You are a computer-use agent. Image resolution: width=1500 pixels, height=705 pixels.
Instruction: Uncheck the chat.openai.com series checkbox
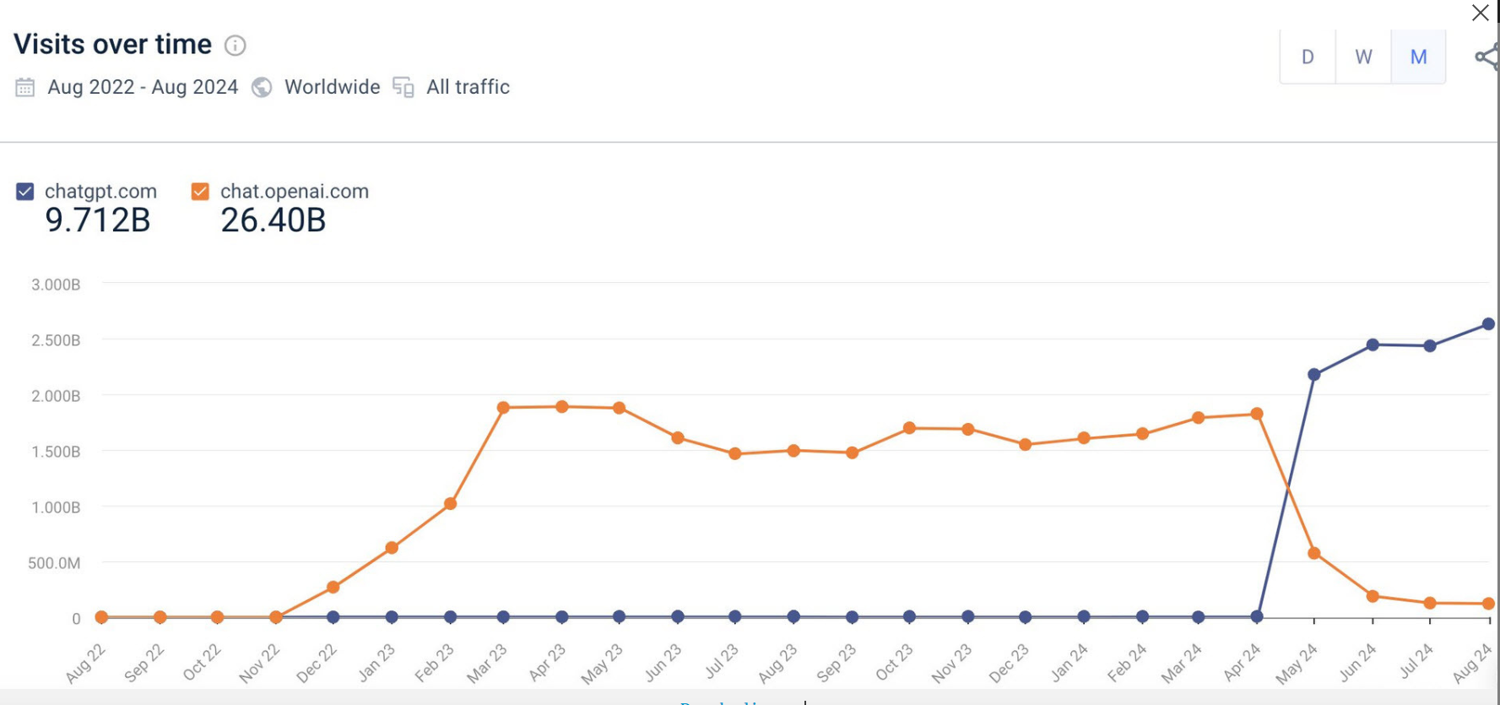point(200,192)
